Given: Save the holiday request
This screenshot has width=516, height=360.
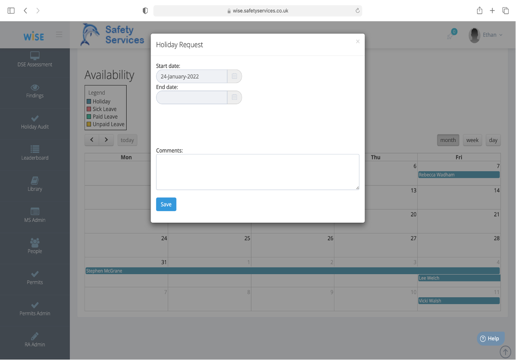Looking at the screenshot, I should tap(166, 204).
